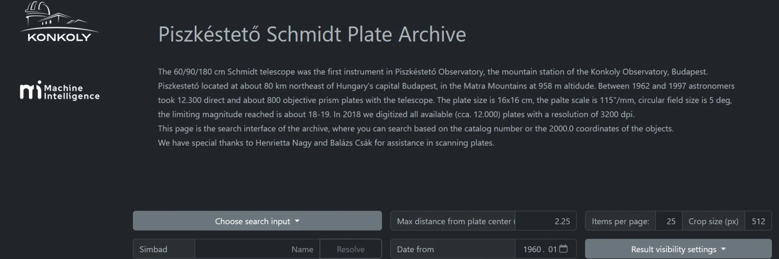
Task: Click the Max distance from plate center label
Action: click(x=453, y=221)
